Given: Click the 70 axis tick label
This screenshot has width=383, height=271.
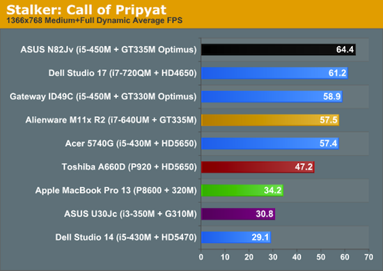Looking at the screenshot, I should [x=368, y=257].
